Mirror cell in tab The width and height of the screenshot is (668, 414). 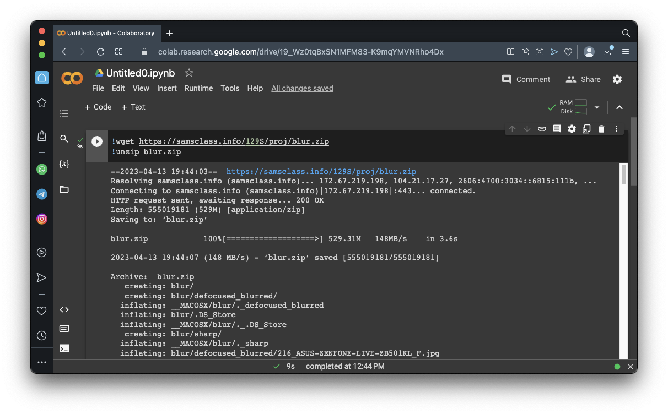586,129
